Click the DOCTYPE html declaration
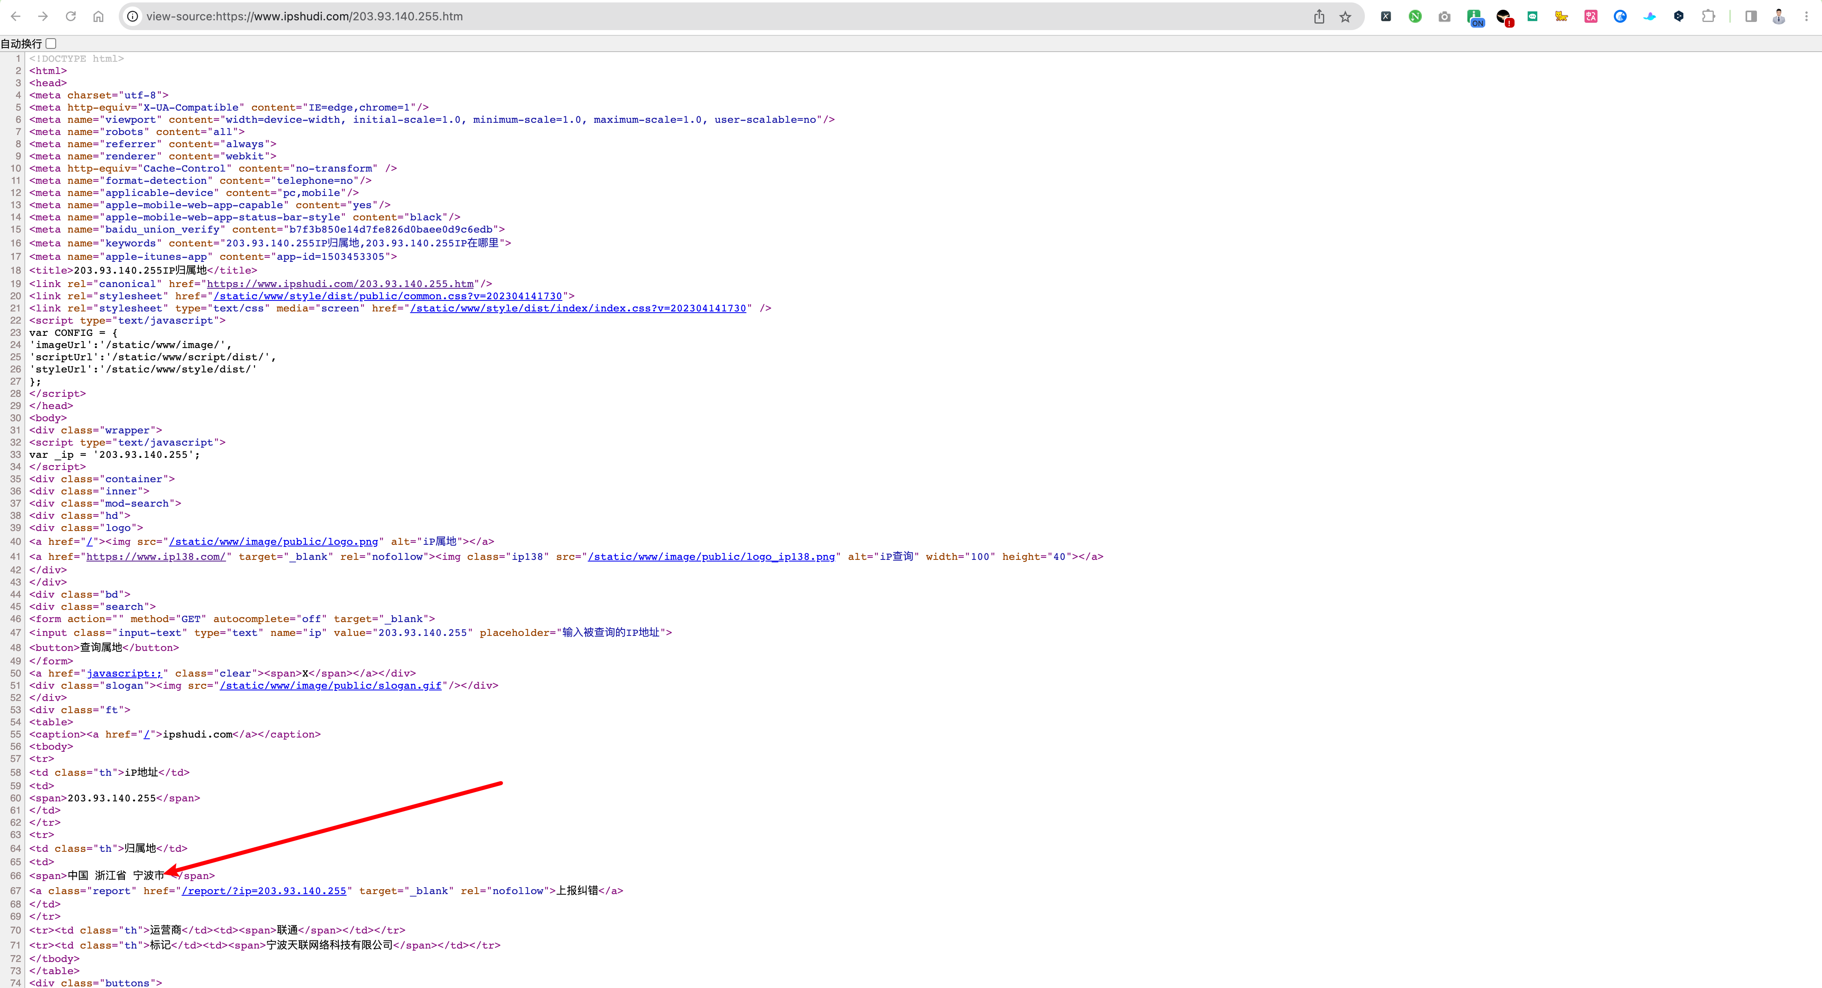The width and height of the screenshot is (1822, 988). [76, 59]
